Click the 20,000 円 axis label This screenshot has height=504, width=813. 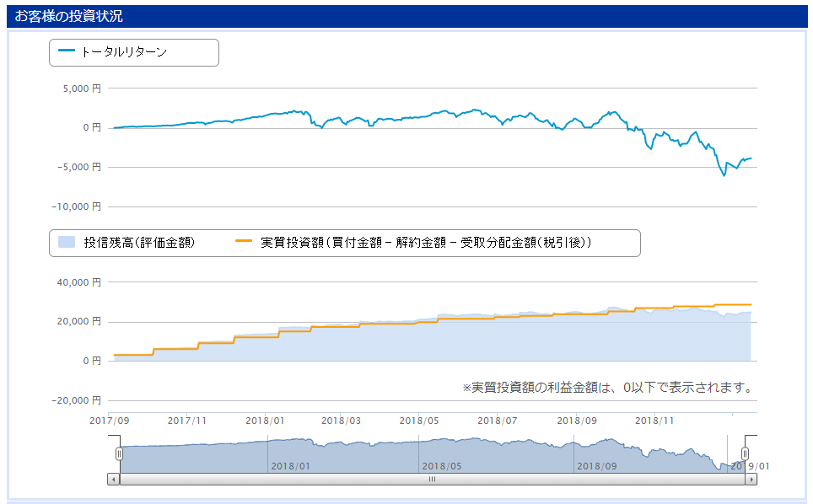pyautogui.click(x=78, y=321)
